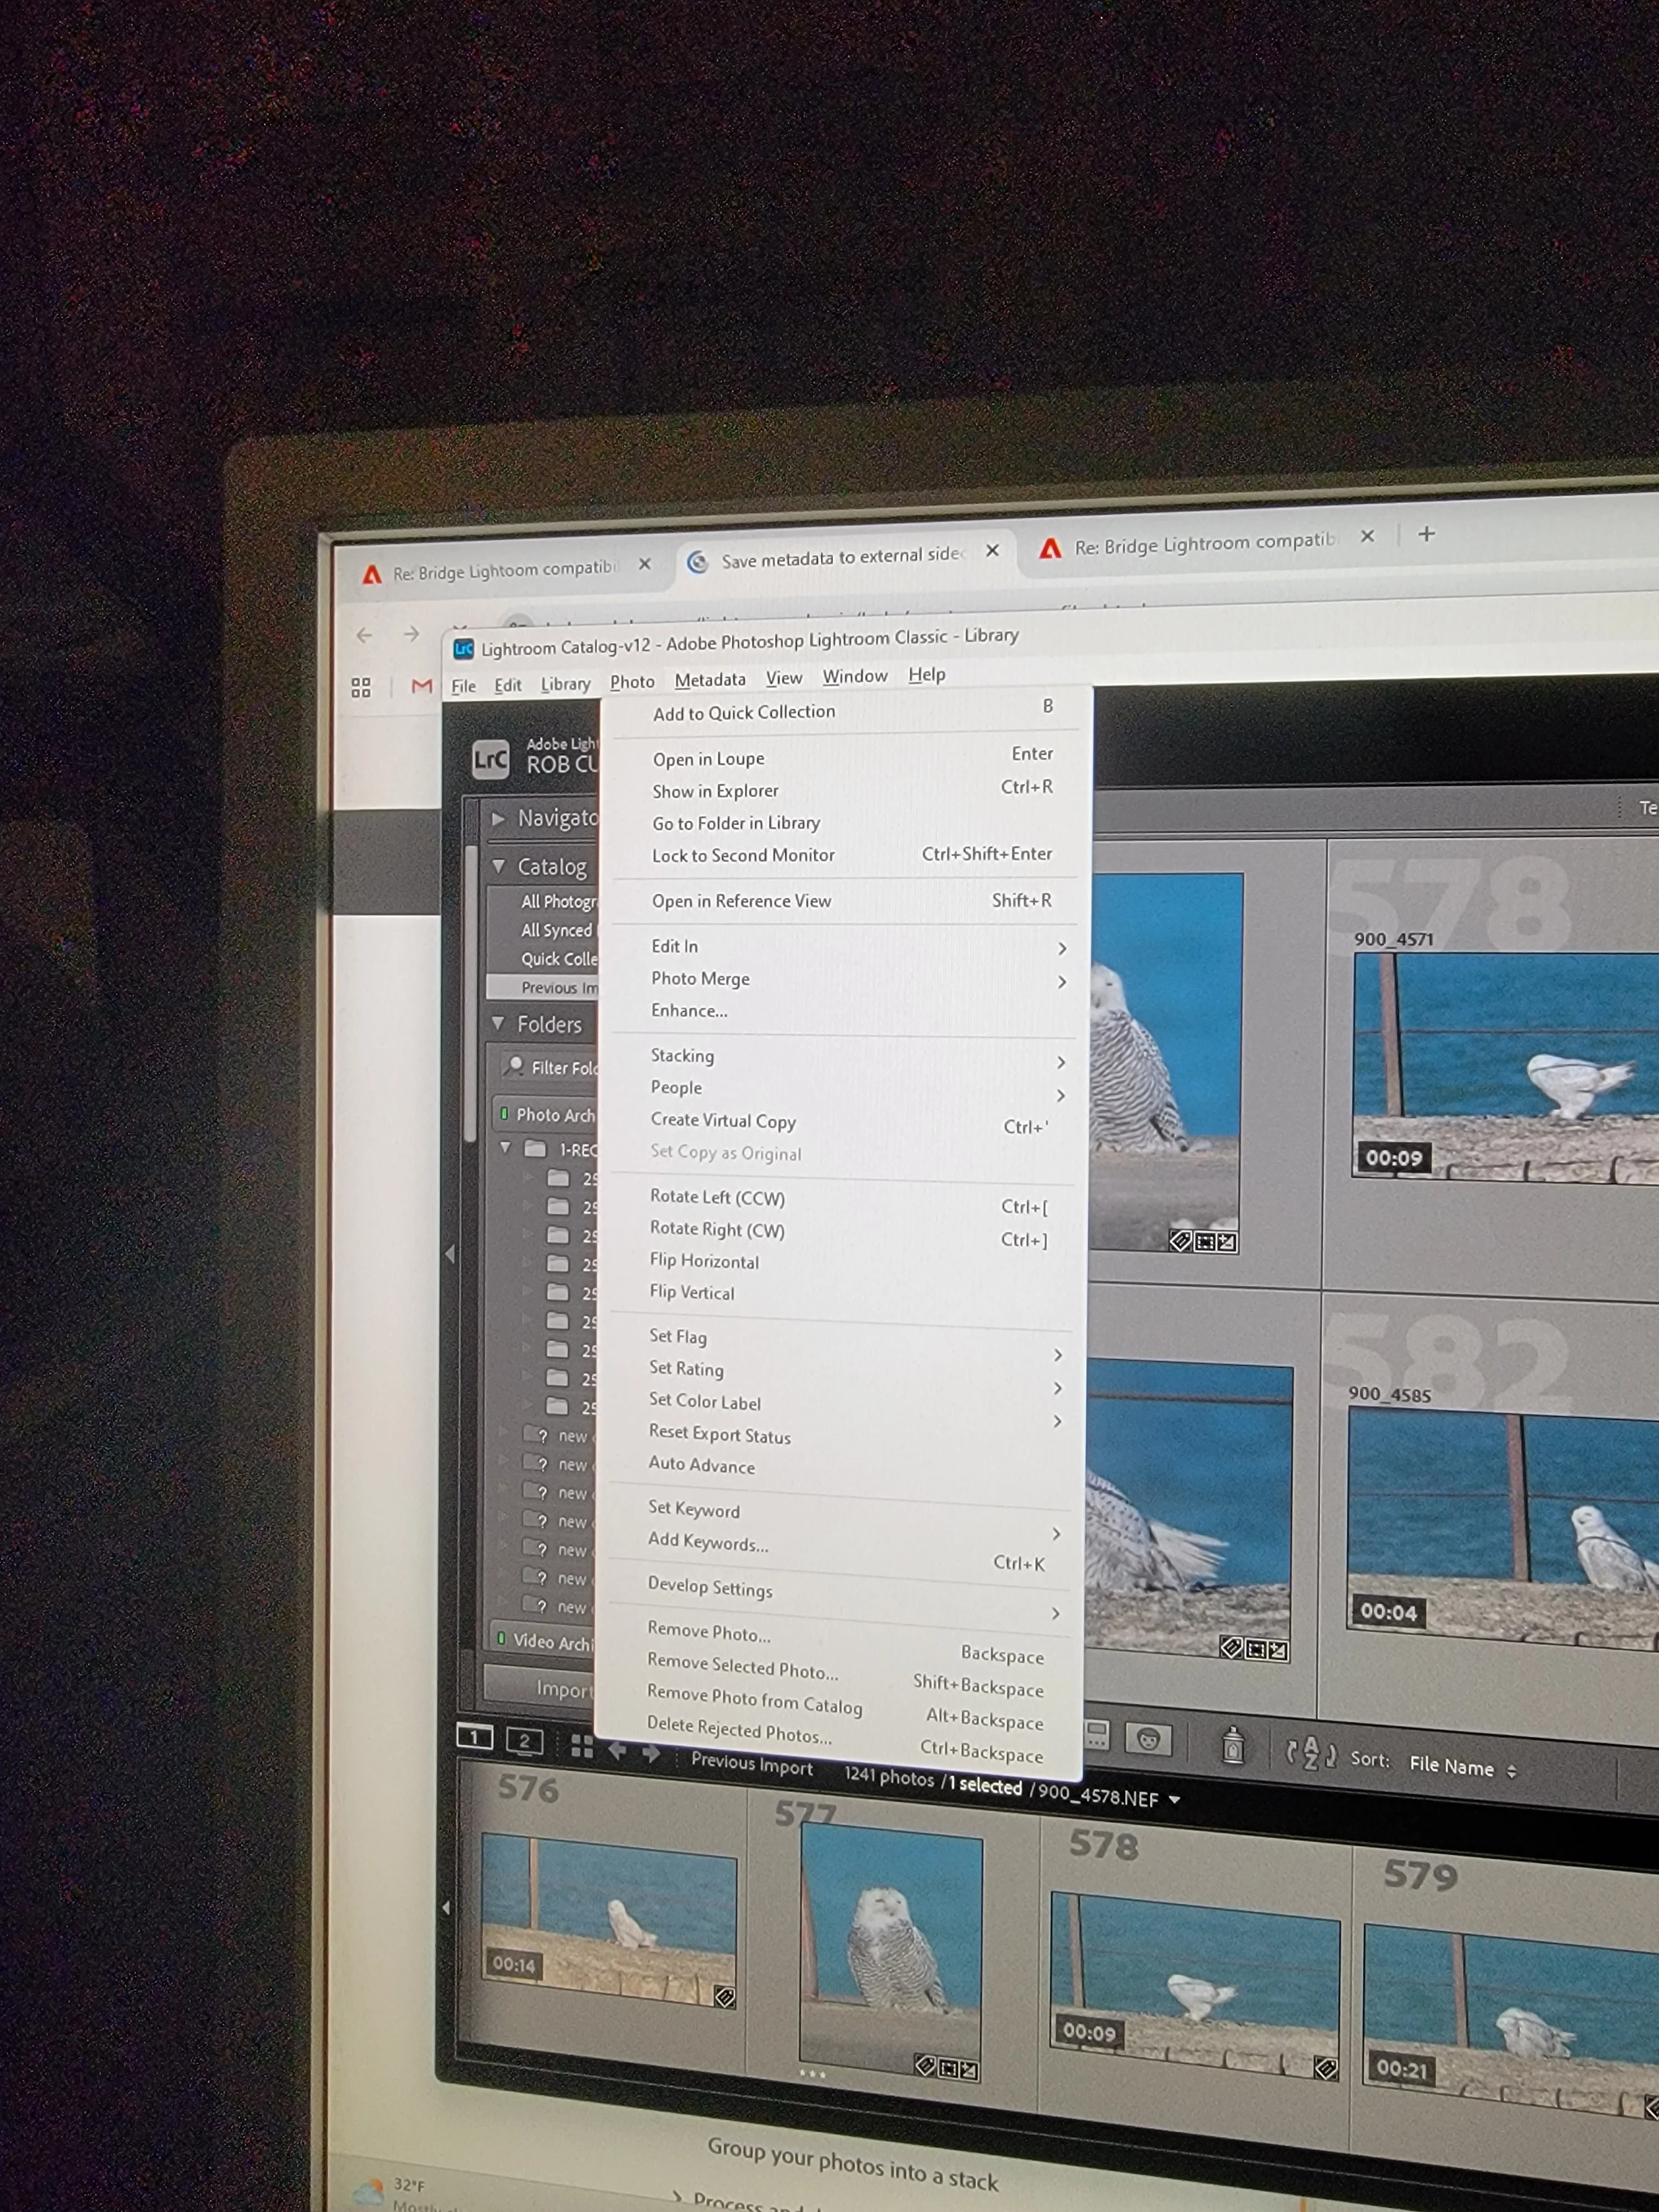Expand the Navigator panel
The height and width of the screenshot is (2212, 1659).
point(498,818)
